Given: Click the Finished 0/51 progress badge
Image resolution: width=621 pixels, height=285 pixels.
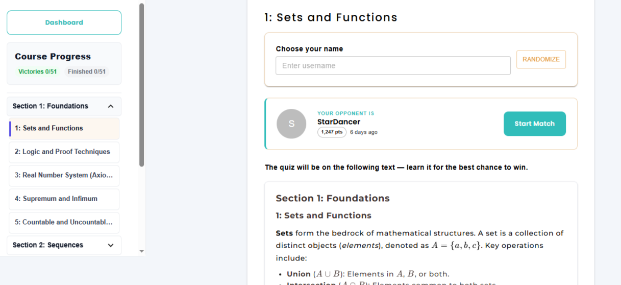Looking at the screenshot, I should [87, 72].
